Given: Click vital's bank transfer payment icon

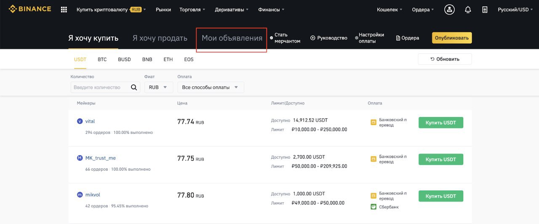Looking at the screenshot, I should point(373,122).
